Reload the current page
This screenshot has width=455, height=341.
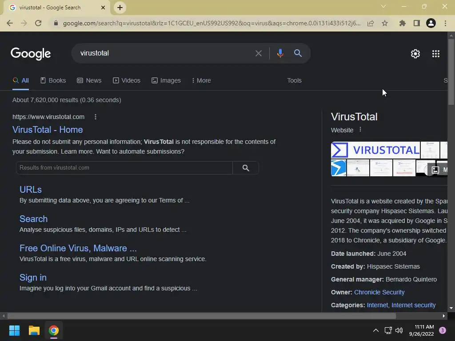(x=38, y=23)
